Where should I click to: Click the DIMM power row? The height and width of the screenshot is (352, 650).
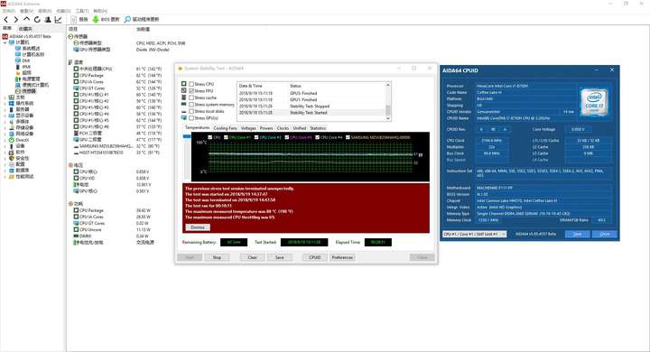pyautogui.click(x=112, y=236)
